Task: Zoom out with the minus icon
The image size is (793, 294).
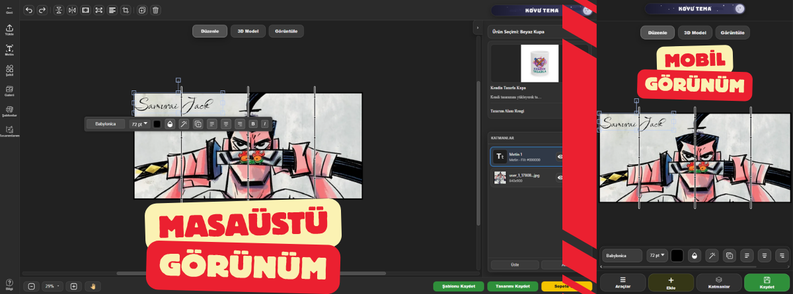Action: click(x=30, y=286)
